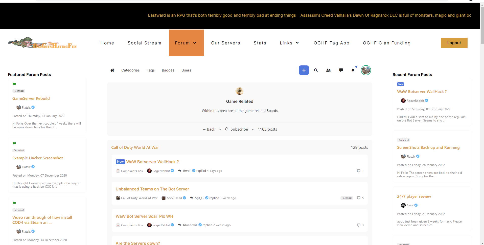The height and width of the screenshot is (245, 484).
Task: Click the forum home icon
Action: click(112, 70)
